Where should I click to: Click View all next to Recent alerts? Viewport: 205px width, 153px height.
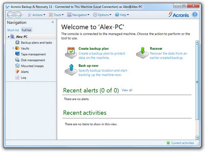(127, 90)
